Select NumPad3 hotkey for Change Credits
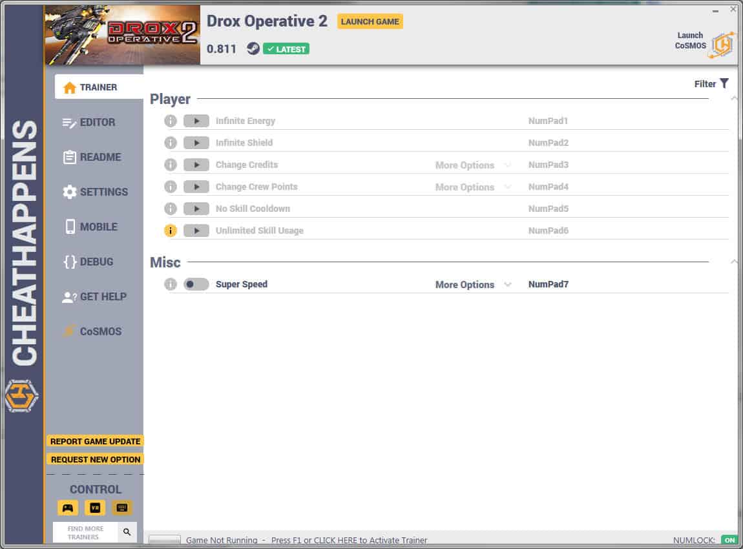 click(549, 165)
